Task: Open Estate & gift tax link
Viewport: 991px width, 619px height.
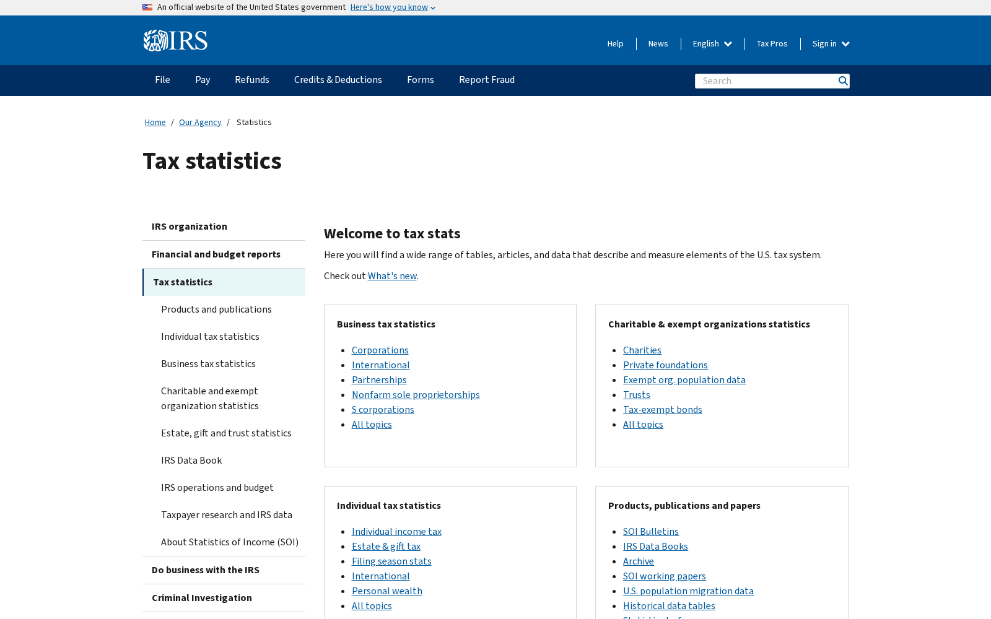Action: point(386,547)
